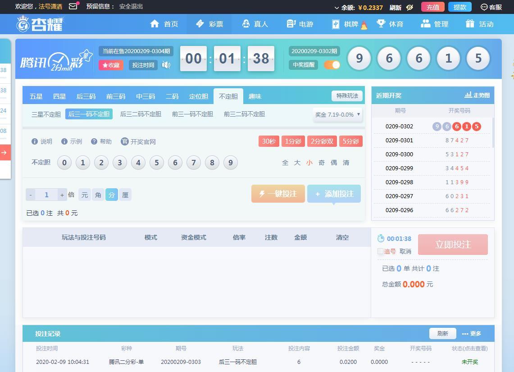
Task: Click the multiplier input field
Action: (x=46, y=195)
